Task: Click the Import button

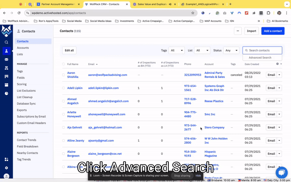Action: pyautogui.click(x=251, y=31)
